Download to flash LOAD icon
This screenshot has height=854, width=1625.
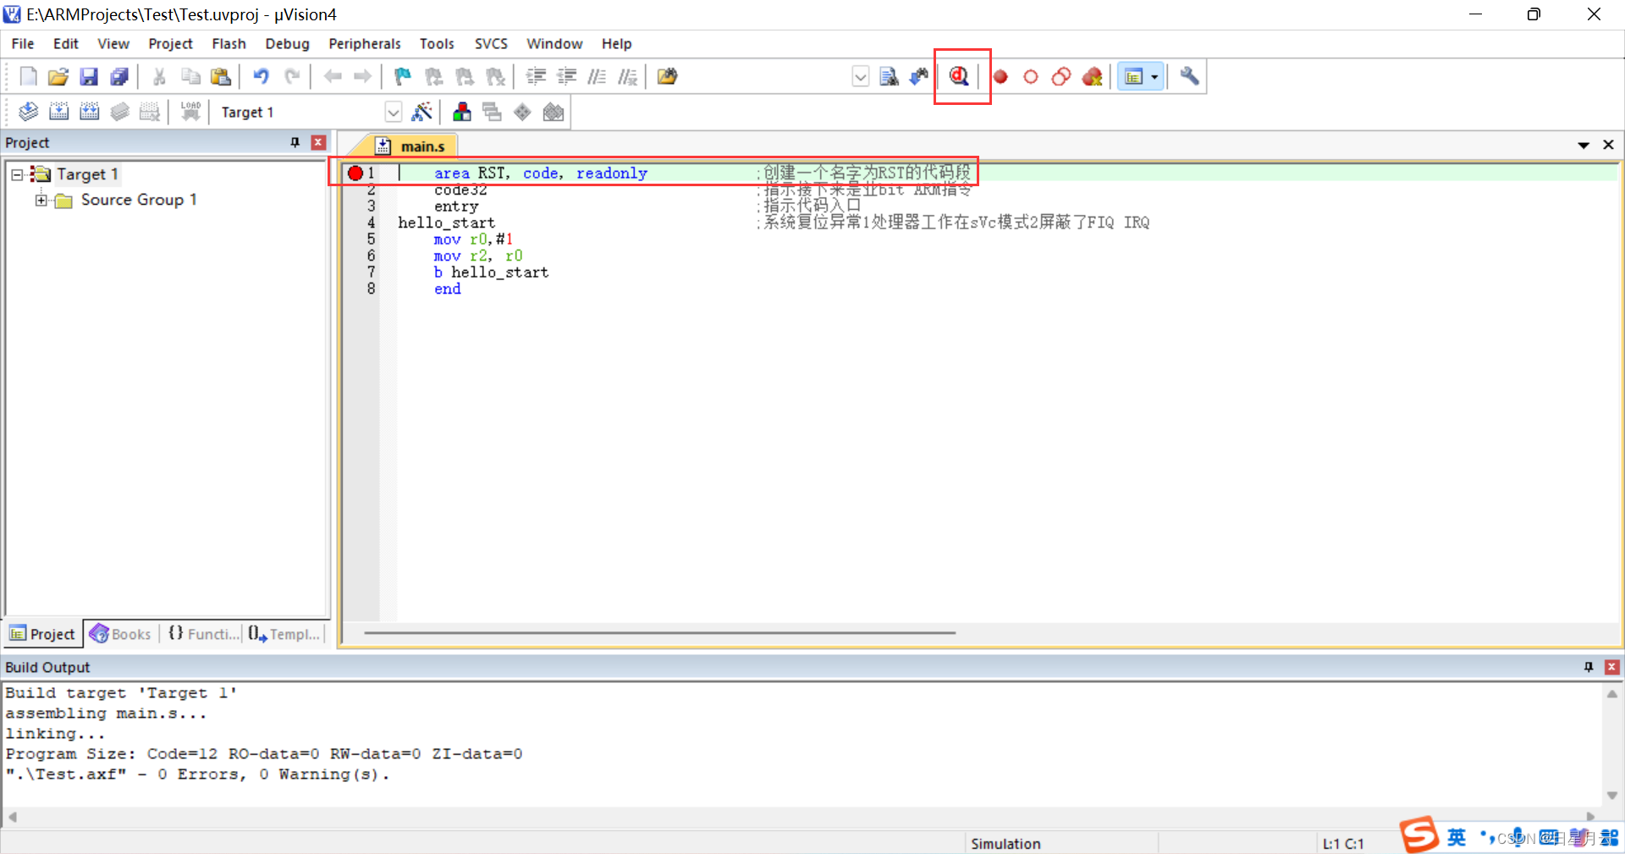[190, 112]
